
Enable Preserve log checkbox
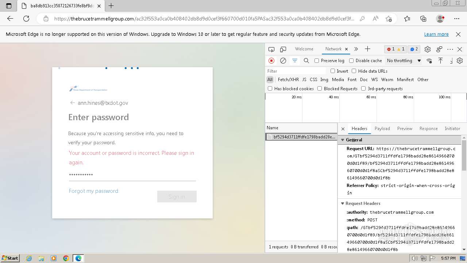coord(317,61)
